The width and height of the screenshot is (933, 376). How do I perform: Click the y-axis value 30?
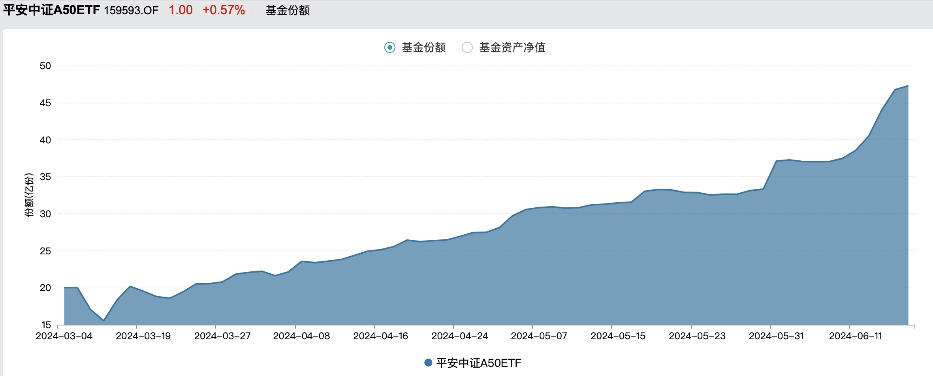45,214
